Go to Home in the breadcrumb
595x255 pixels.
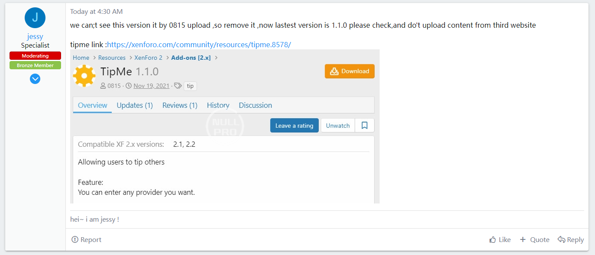point(81,58)
